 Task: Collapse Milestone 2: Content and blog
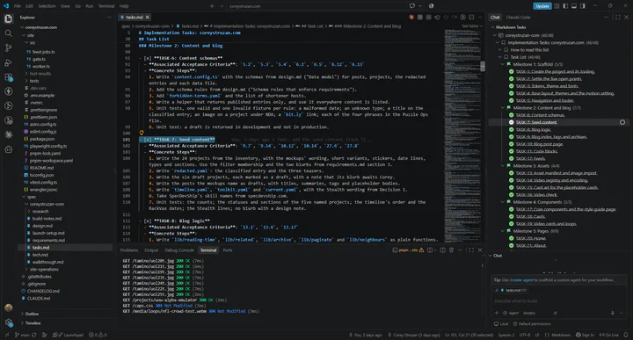[x=503, y=108]
